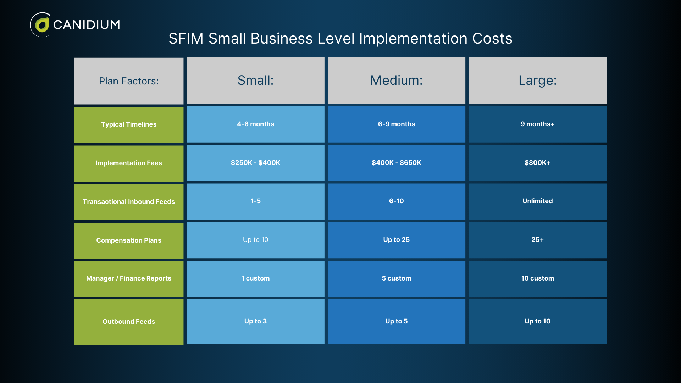Click the '6-9 months' cell

[x=397, y=124]
